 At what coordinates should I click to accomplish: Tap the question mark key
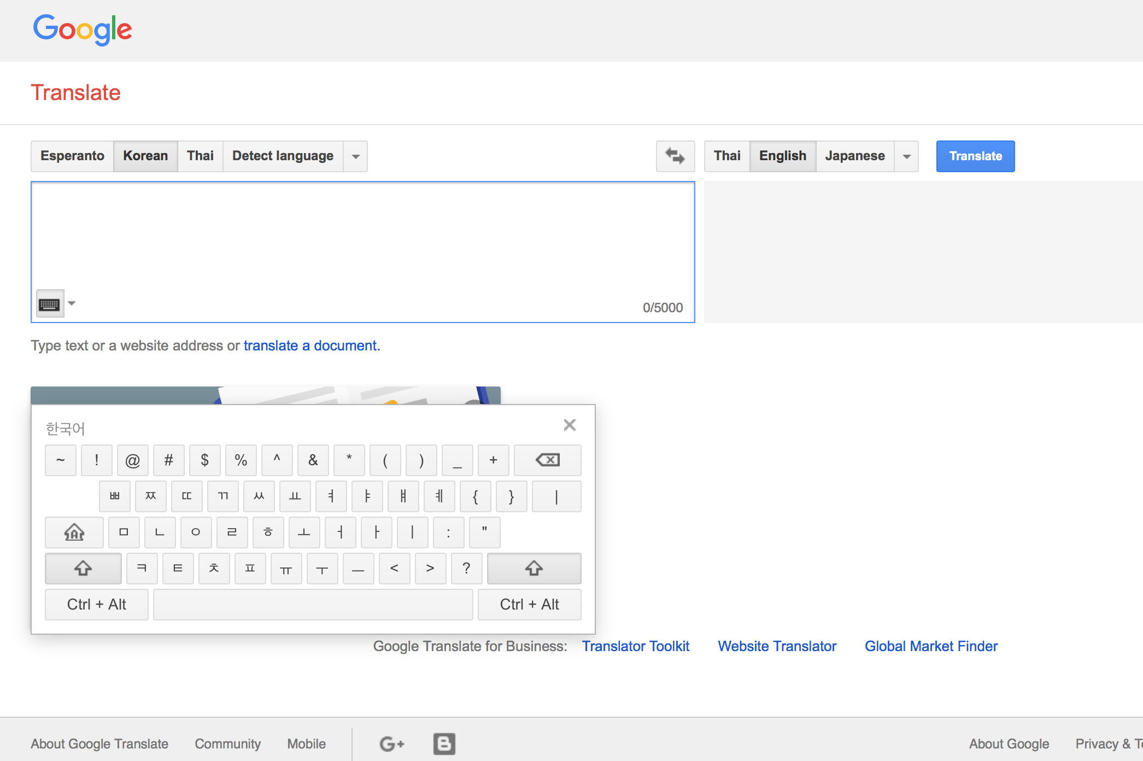tap(467, 568)
